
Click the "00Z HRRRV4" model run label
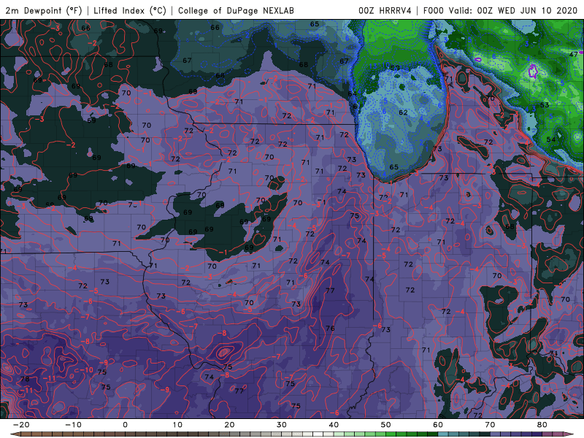(x=385, y=10)
